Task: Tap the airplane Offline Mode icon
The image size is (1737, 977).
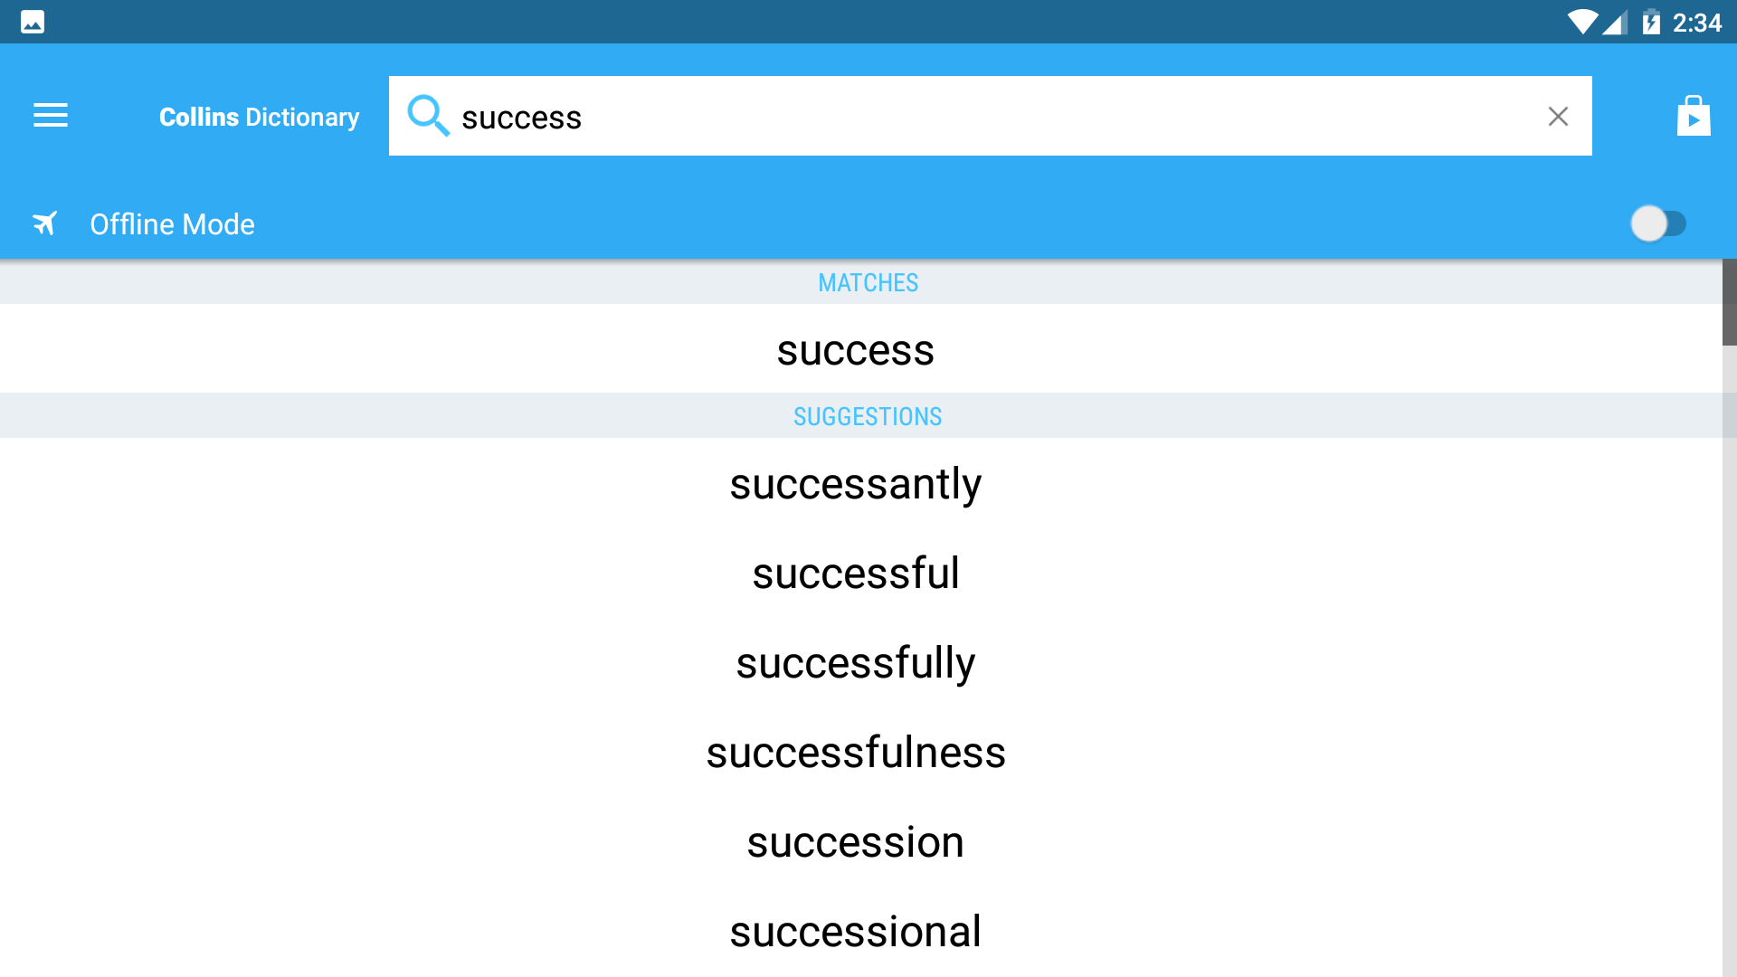Action: coord(45,223)
